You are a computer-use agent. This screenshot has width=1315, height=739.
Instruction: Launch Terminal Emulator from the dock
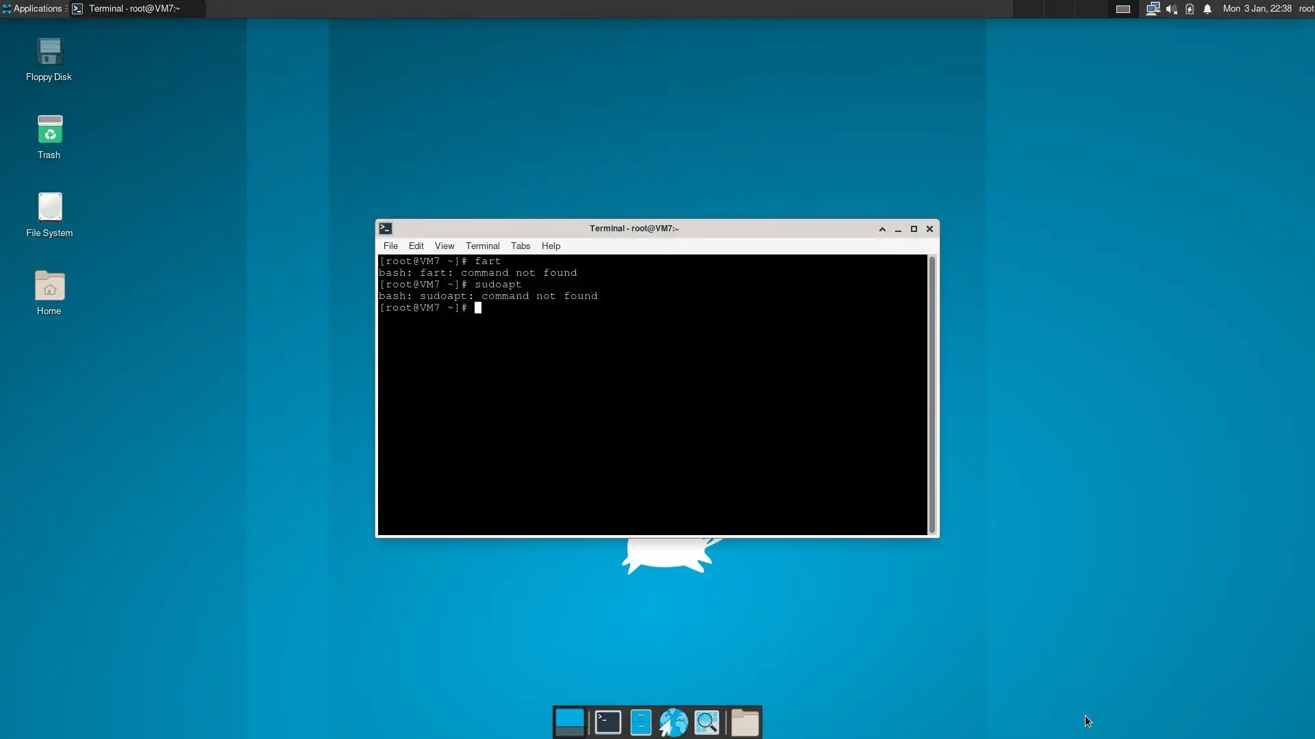point(608,723)
